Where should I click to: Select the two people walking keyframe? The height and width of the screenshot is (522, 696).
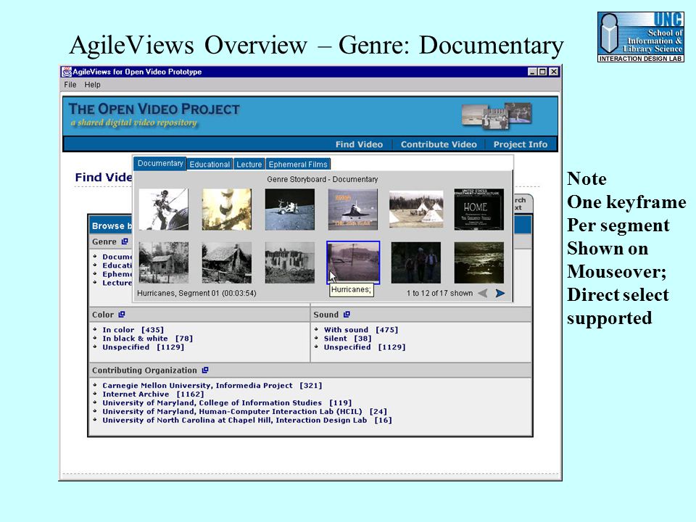(416, 262)
